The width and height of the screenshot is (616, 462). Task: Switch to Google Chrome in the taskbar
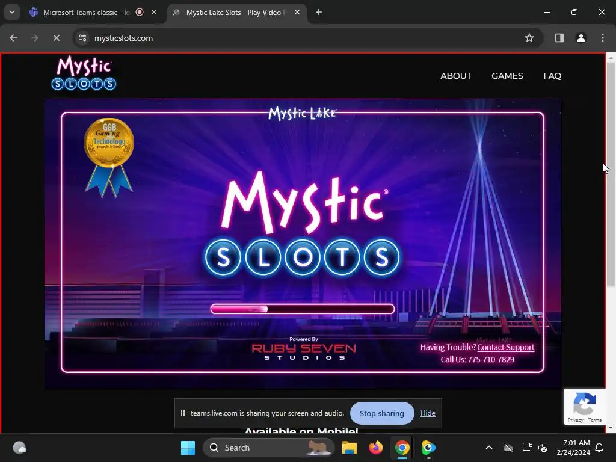pyautogui.click(x=402, y=448)
